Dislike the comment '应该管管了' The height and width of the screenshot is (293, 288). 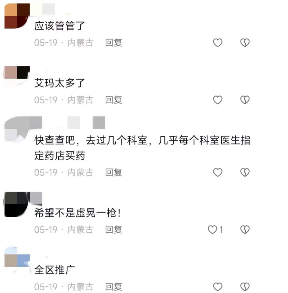[x=245, y=43]
